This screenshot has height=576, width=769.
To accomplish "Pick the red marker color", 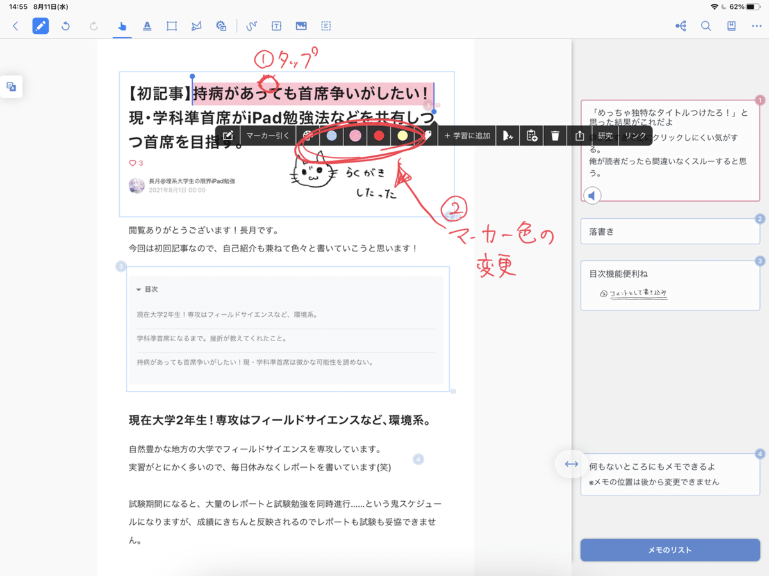I will tap(379, 136).
